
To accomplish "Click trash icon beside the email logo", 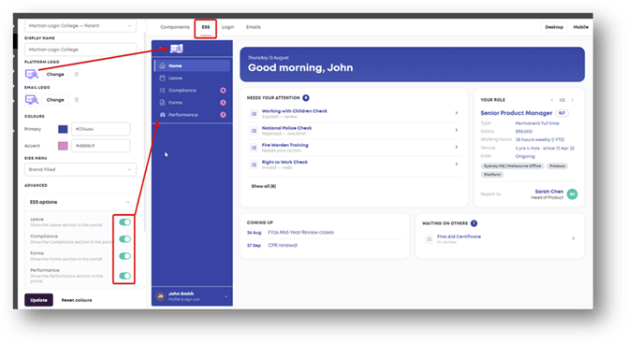I will (x=77, y=100).
